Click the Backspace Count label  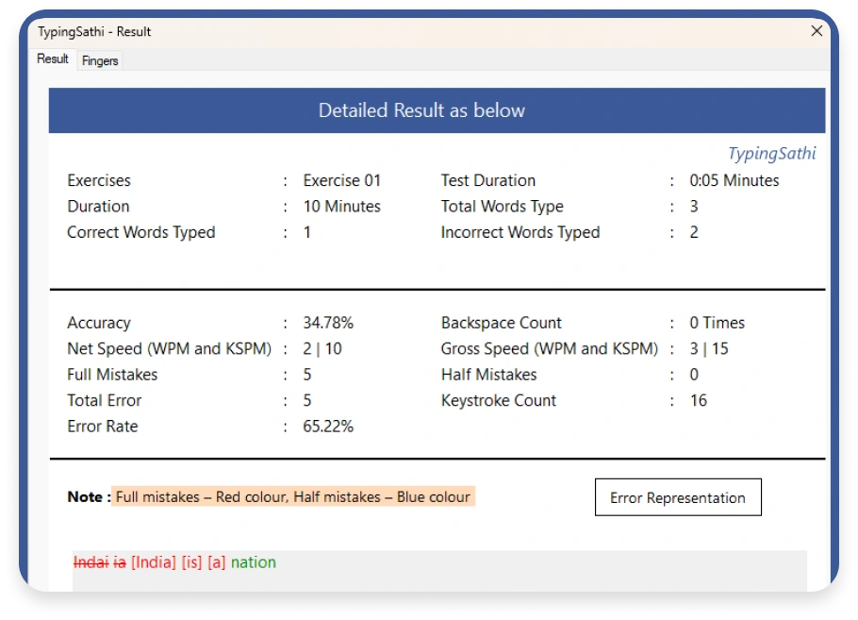click(x=501, y=323)
